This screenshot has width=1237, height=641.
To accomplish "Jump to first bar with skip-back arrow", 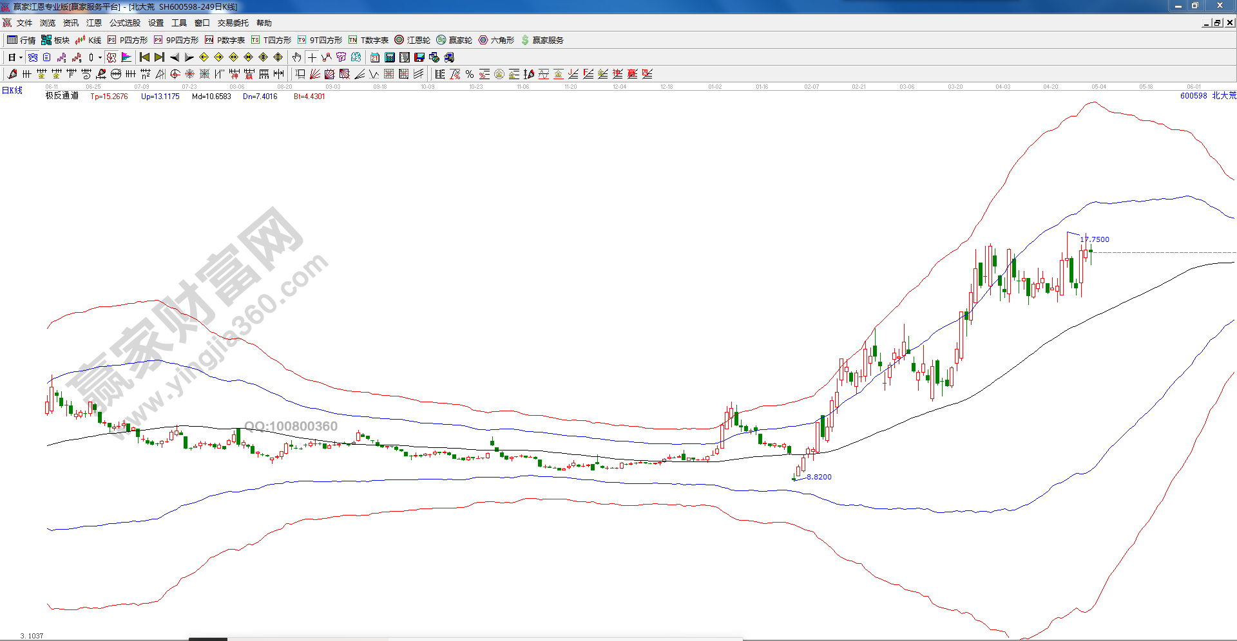I will (x=144, y=57).
